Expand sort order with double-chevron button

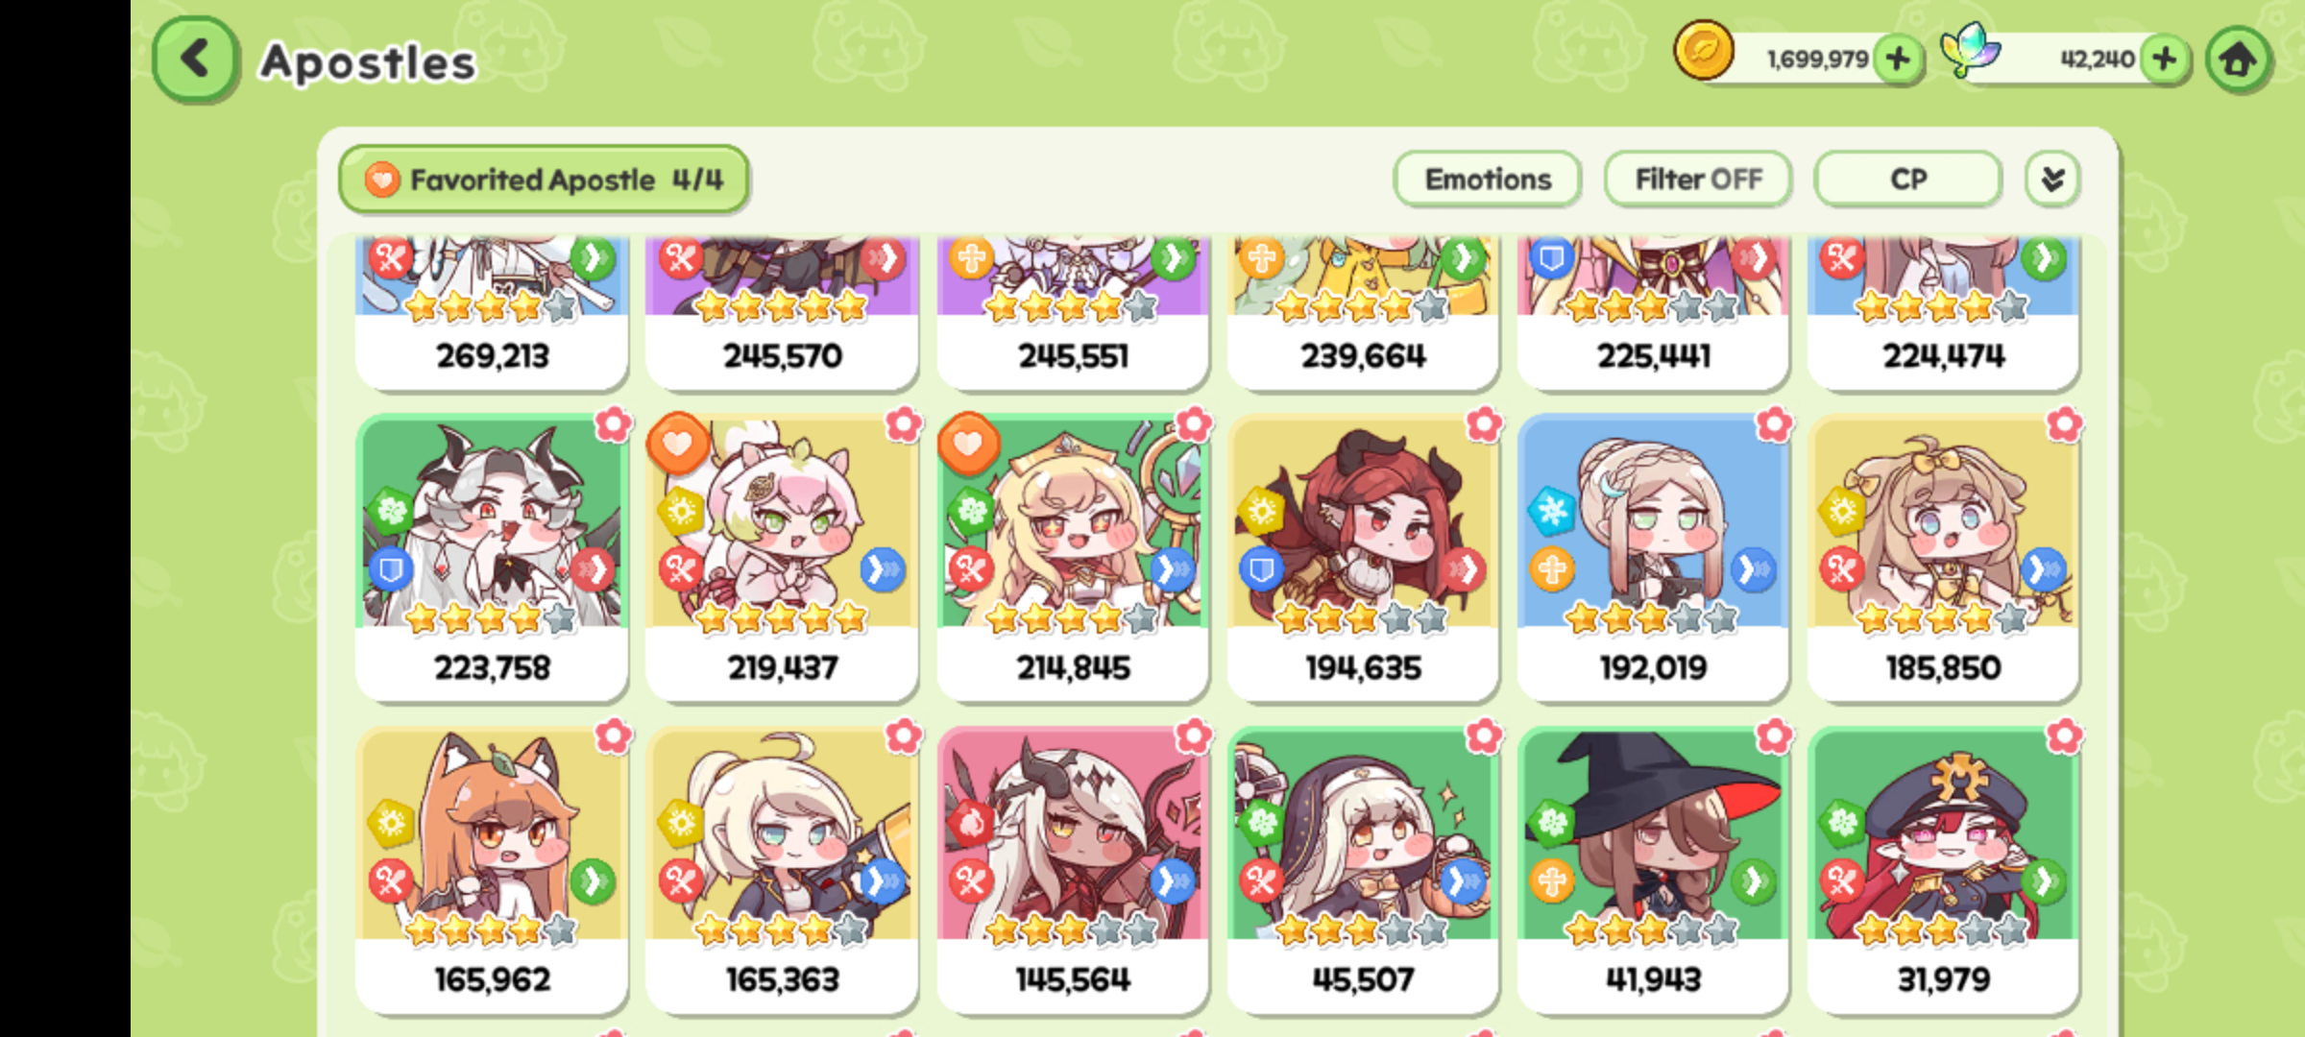[2052, 180]
